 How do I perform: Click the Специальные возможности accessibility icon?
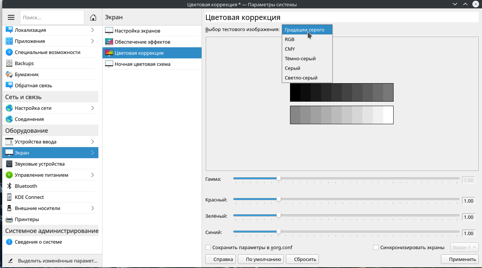[x=9, y=52]
